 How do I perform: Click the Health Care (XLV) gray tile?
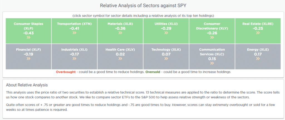click(120, 57)
